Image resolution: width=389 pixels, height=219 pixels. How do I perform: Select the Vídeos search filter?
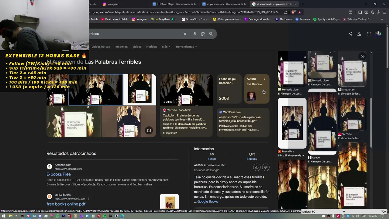(x=137, y=47)
